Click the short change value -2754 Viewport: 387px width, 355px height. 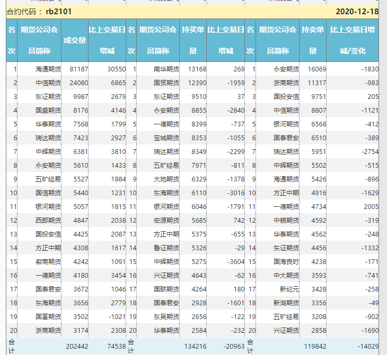(x=370, y=152)
